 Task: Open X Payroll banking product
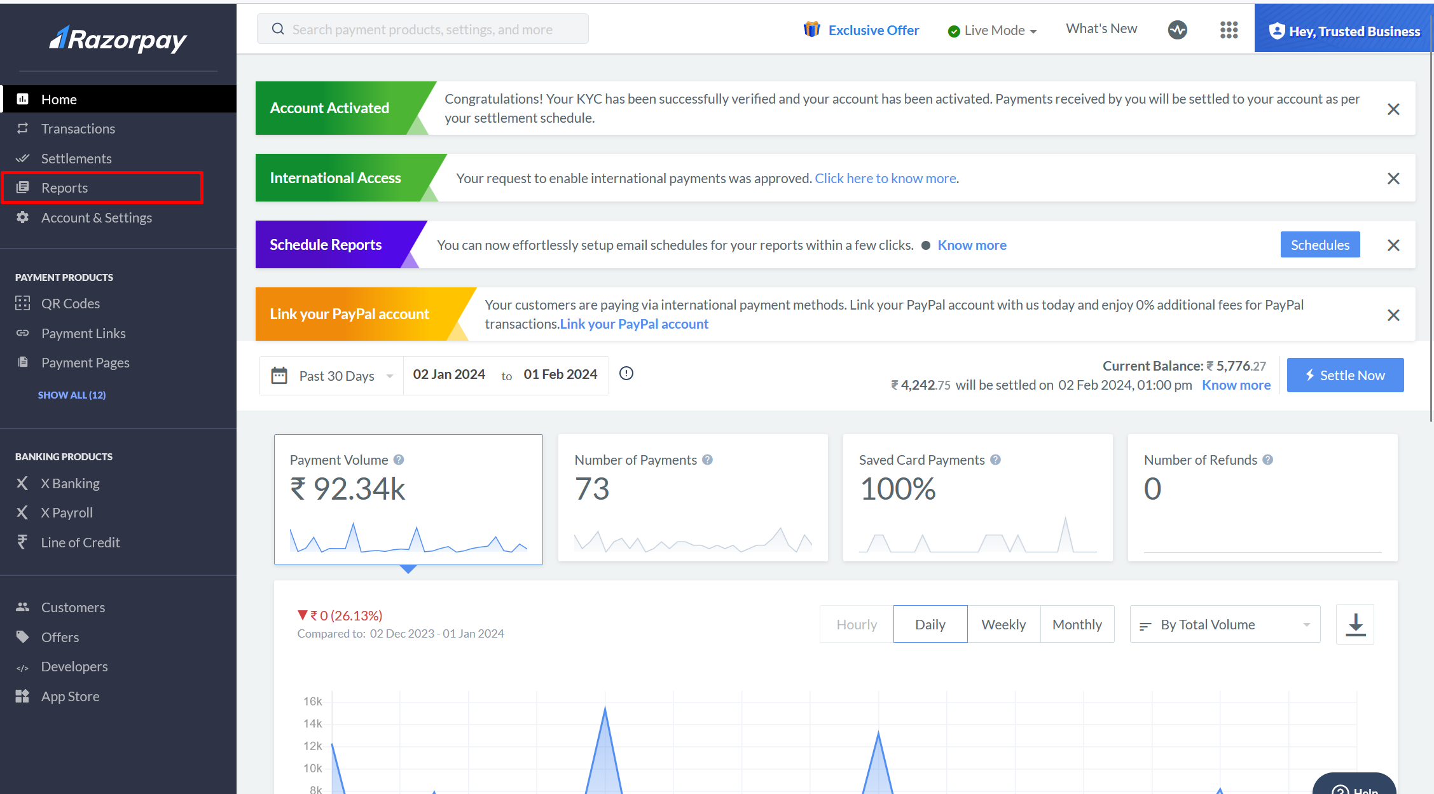pos(66,512)
